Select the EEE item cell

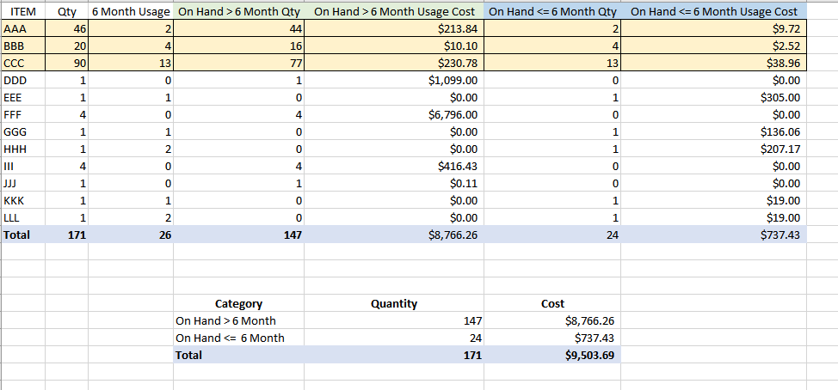[x=23, y=98]
